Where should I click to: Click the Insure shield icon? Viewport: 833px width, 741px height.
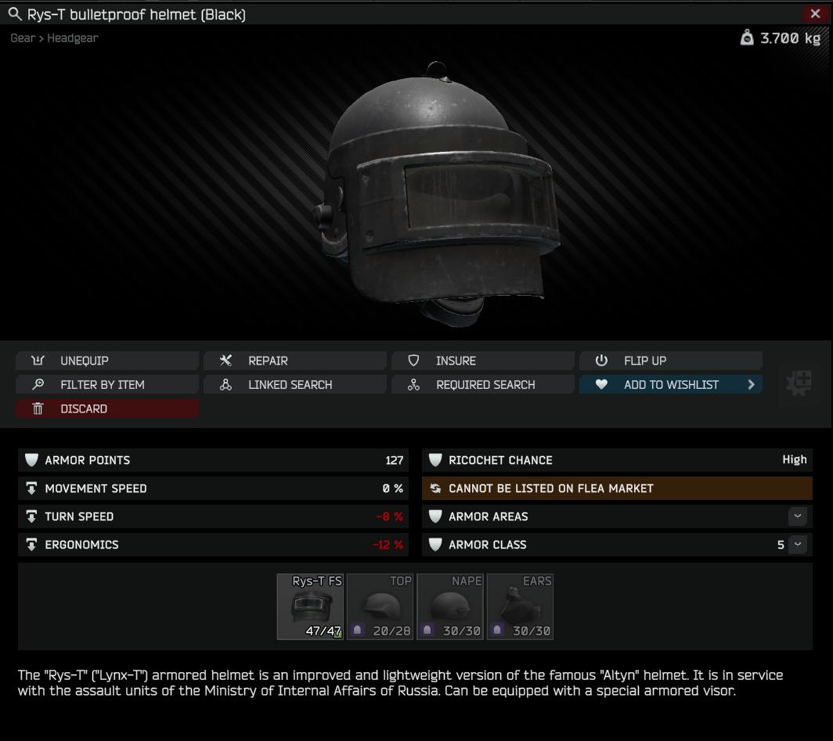tap(413, 361)
